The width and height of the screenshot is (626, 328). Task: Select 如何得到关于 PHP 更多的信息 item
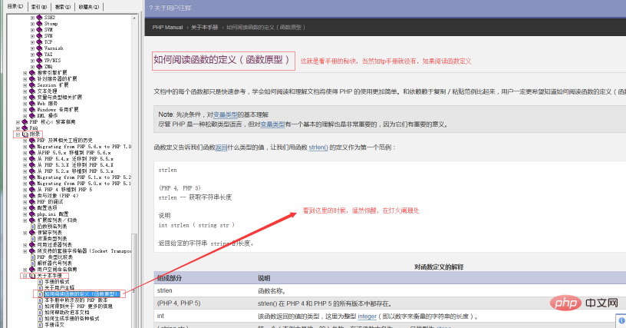(x=79, y=306)
